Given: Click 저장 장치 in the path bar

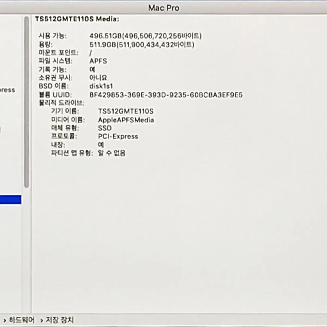Looking at the screenshot, I should point(59,320).
